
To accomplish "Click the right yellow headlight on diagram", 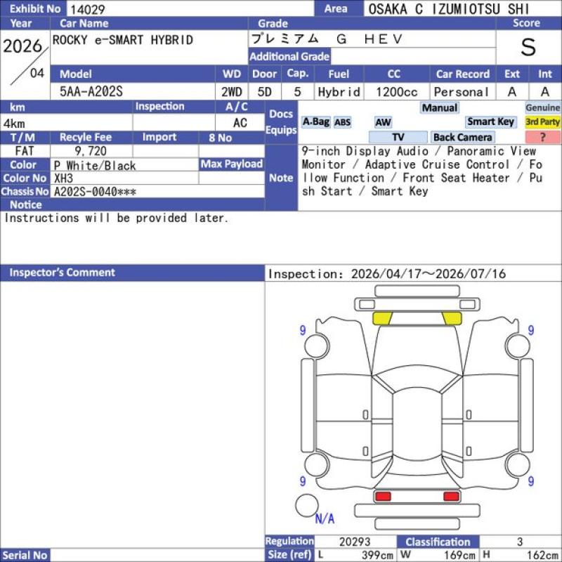I will [x=452, y=318].
